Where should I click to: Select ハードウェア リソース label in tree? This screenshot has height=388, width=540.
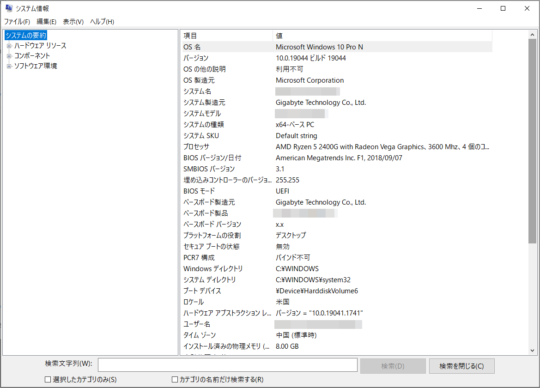[x=40, y=46]
